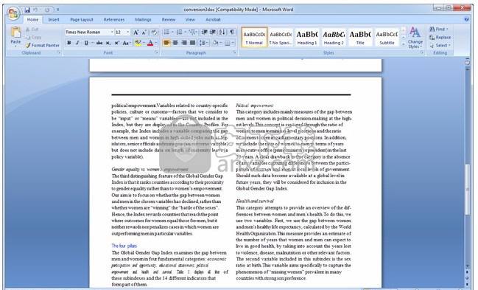Open Times New Roman font name dropdown

point(112,32)
